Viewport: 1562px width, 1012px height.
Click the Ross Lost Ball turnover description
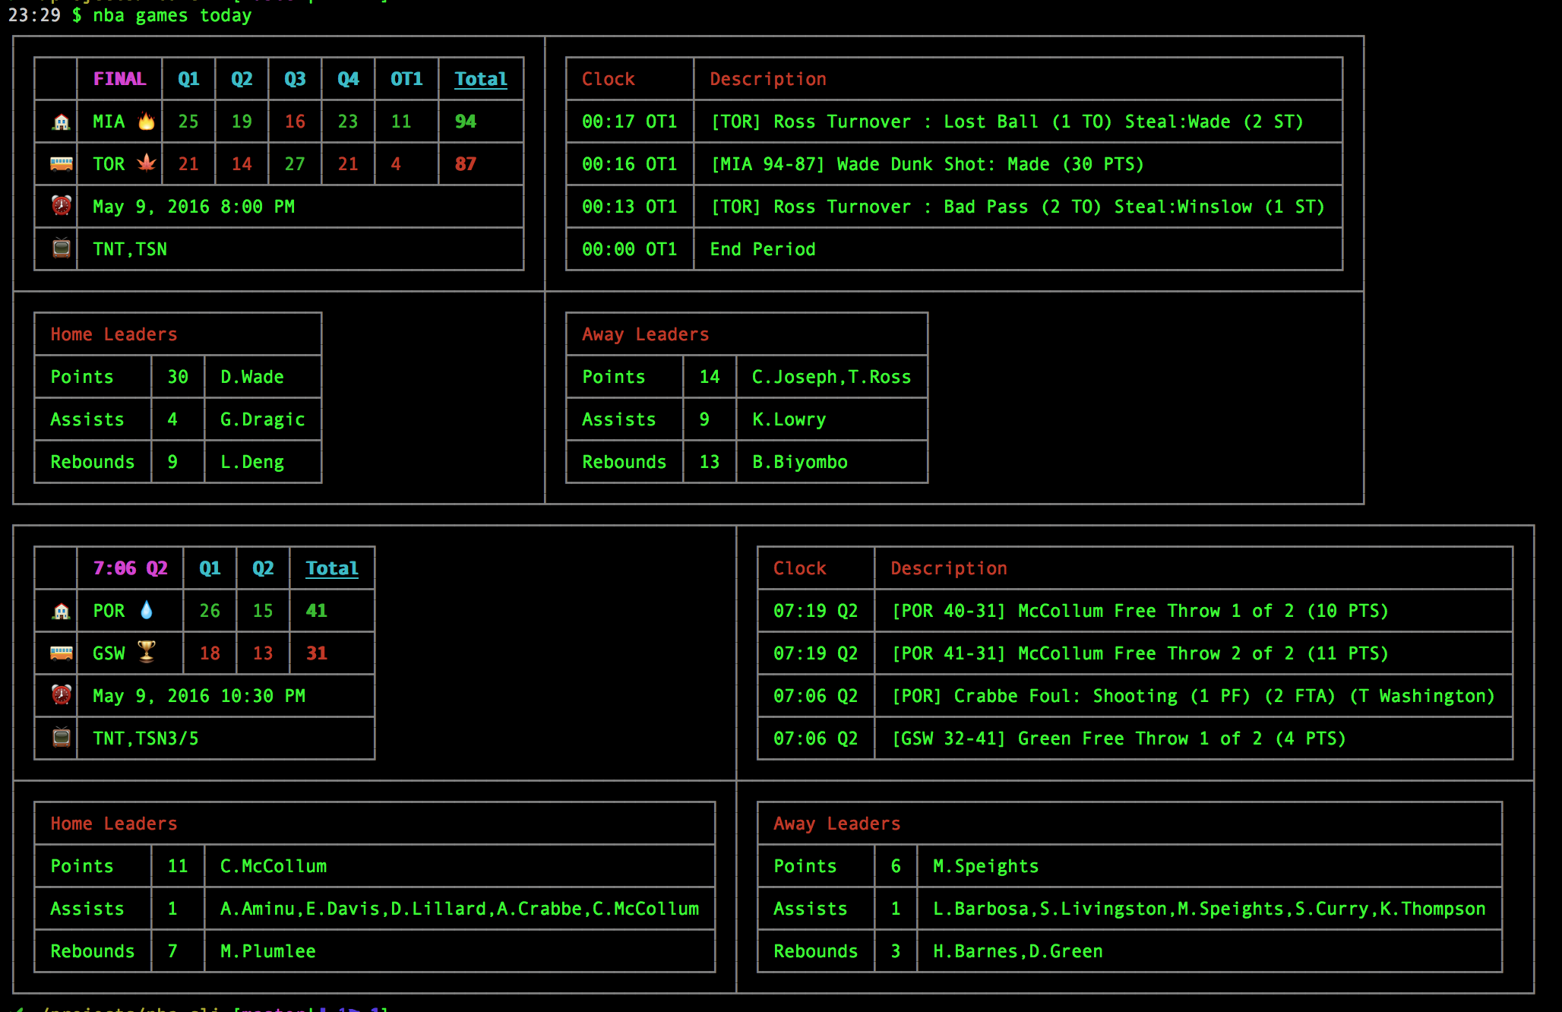coord(1007,122)
